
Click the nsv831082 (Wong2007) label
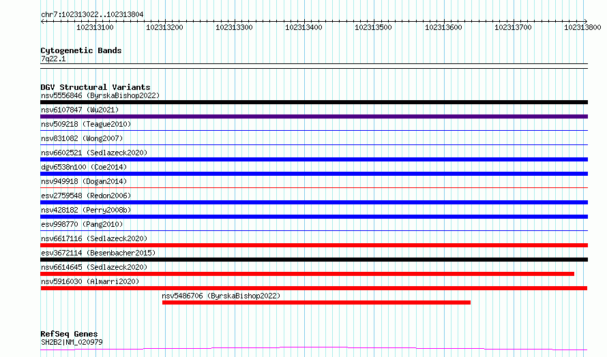click(82, 138)
